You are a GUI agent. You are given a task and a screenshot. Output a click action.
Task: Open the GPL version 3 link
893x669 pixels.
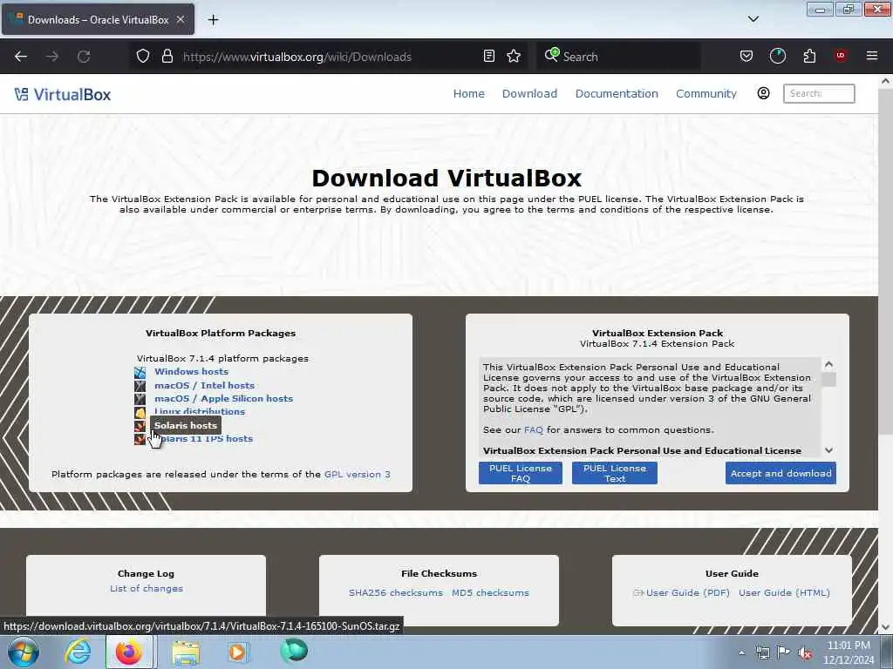[357, 475]
